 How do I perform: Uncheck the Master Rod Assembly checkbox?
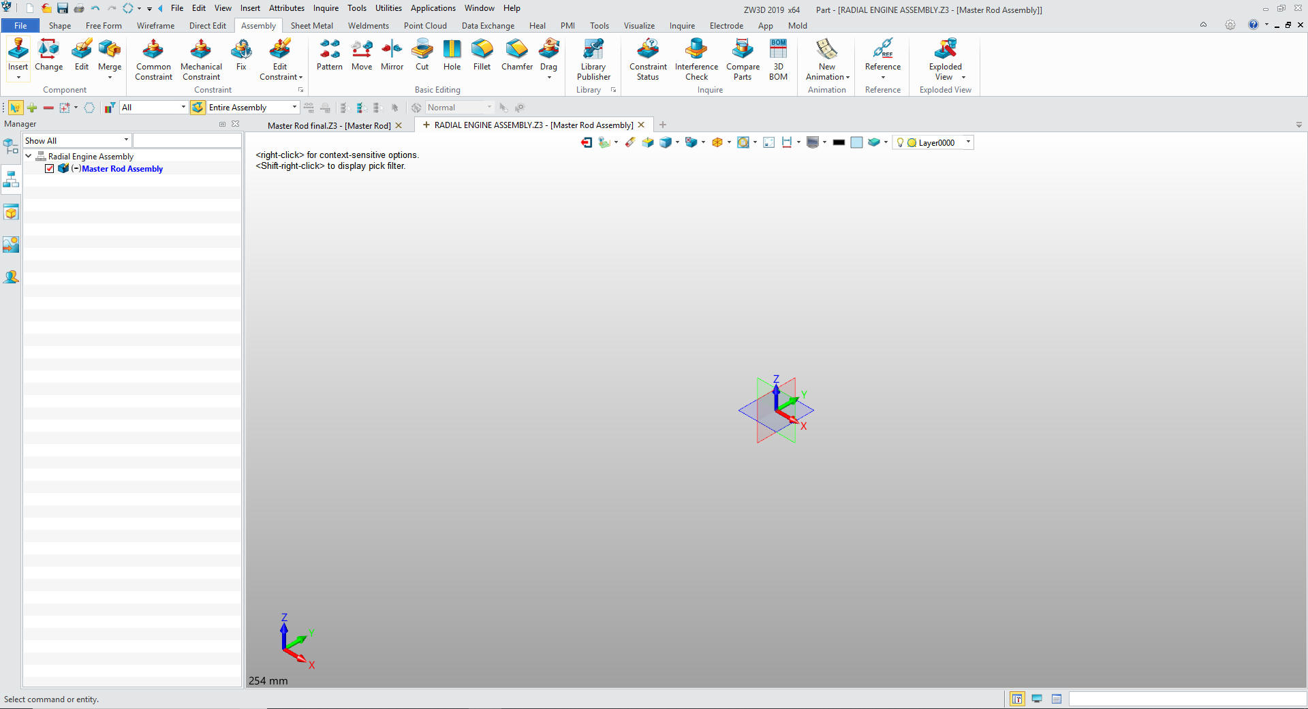pos(50,169)
